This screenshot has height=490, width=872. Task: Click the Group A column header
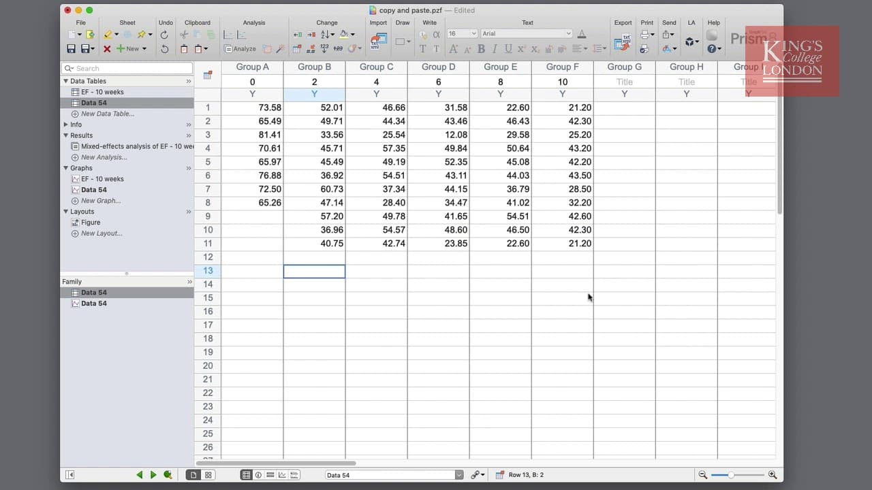[x=252, y=67]
